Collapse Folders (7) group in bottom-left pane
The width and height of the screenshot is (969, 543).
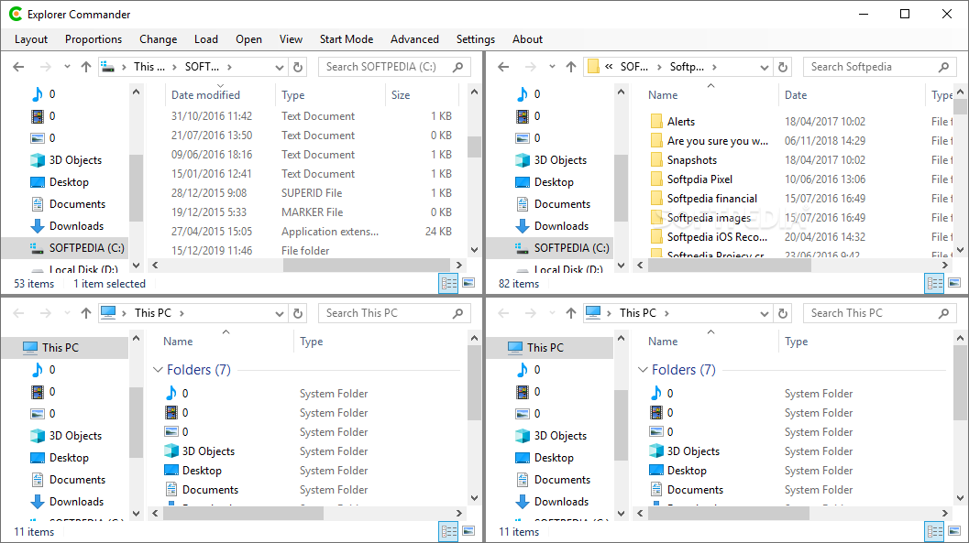(x=158, y=370)
